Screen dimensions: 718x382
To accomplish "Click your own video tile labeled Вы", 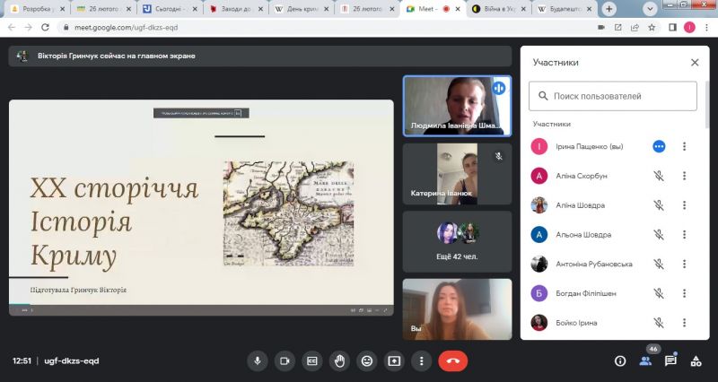I will pyautogui.click(x=457, y=309).
